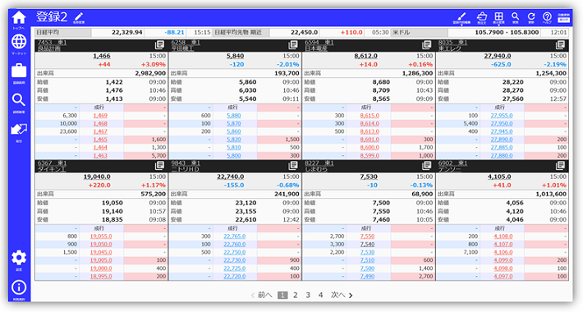Open the trade arrows icon in sidebar
This screenshot has width=583, height=312.
19,131
